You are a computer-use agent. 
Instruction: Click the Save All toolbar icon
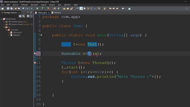(x=11, y=9)
